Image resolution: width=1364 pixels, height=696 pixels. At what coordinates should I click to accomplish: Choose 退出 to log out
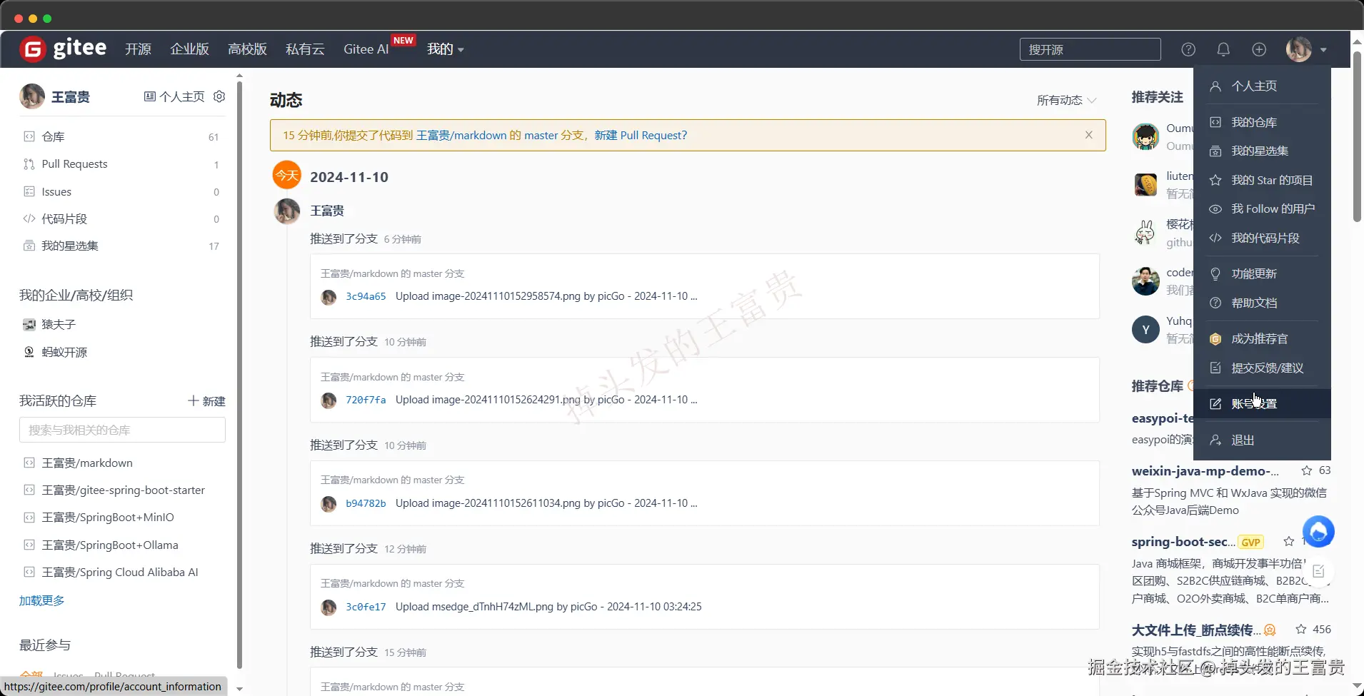click(x=1262, y=440)
